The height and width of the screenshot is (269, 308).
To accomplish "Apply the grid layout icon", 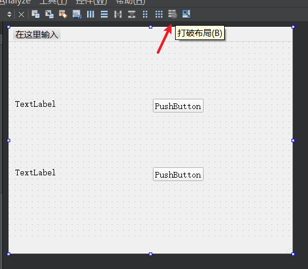I will coord(159,14).
